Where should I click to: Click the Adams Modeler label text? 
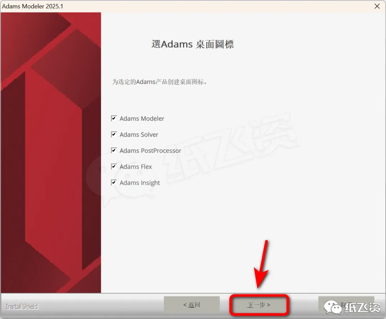[x=142, y=119]
